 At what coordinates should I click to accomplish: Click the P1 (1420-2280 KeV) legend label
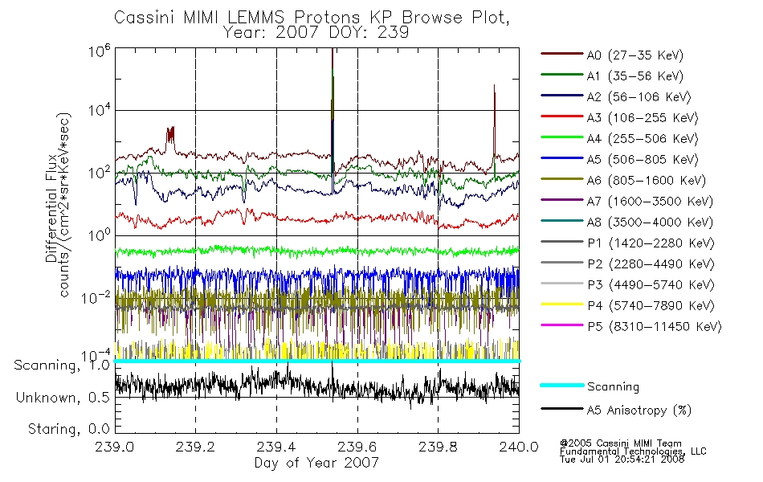[x=651, y=243]
